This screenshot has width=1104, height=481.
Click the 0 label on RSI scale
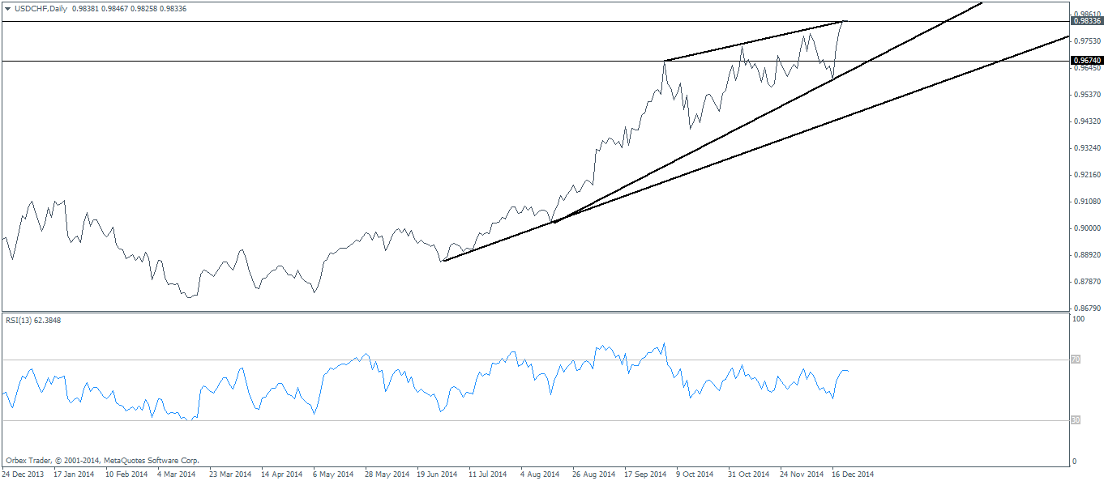(1074, 461)
